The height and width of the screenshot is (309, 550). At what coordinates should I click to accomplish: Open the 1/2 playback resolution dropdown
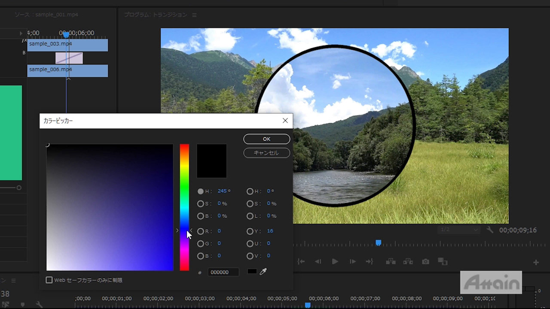click(458, 230)
